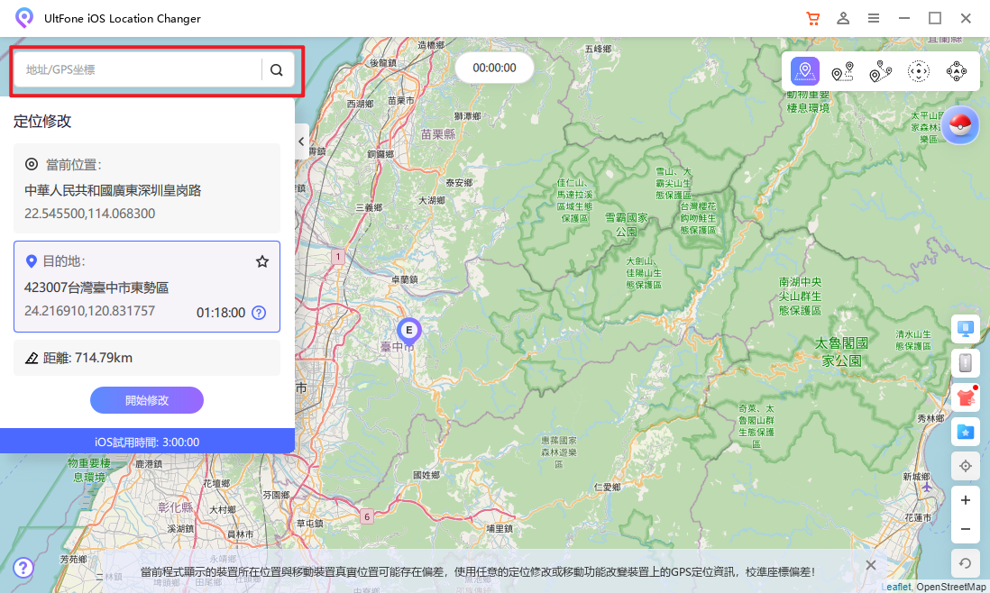Select the four-node jump teleport mode icon
This screenshot has height=593, width=990.
pyautogui.click(x=956, y=71)
